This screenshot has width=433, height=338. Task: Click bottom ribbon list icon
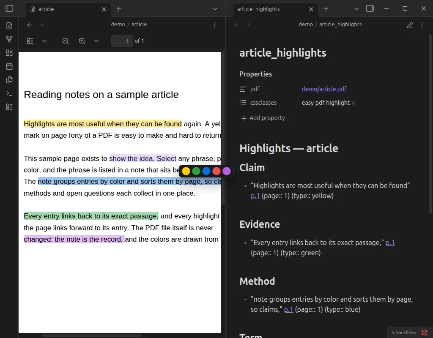tap(9, 107)
